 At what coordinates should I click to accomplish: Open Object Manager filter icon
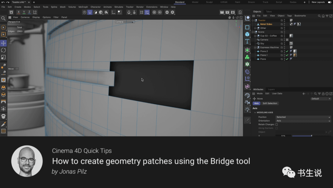pyautogui.click(x=327, y=16)
